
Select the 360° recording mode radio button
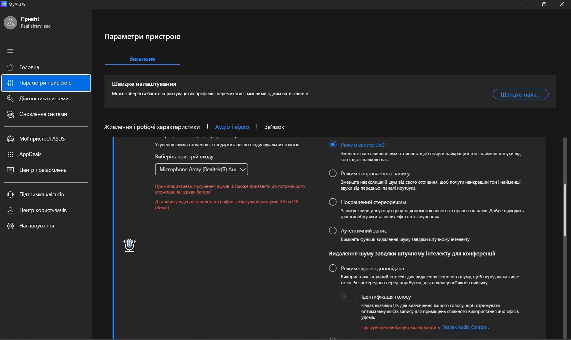(333, 145)
